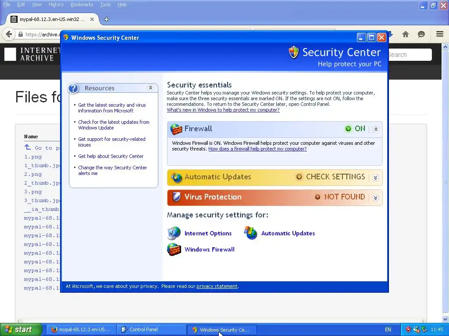Click the rightmost tray icon beside the clock
Image resolution: width=449 pixels, height=336 pixels.
pos(424,329)
